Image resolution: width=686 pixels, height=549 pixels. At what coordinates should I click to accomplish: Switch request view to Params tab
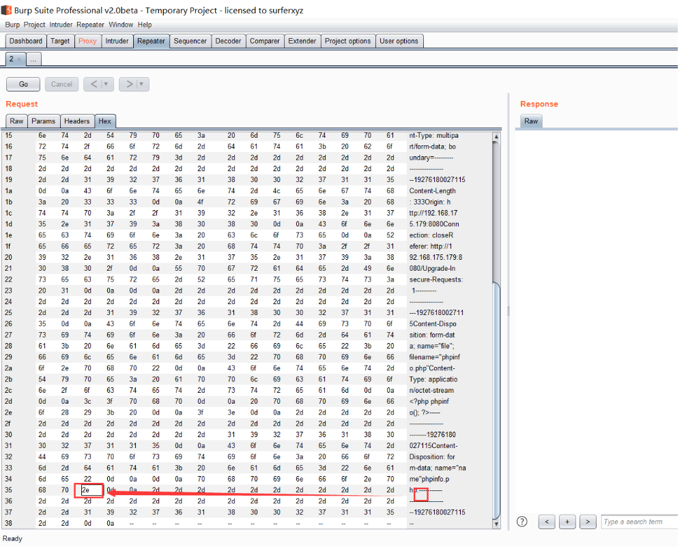coord(43,121)
